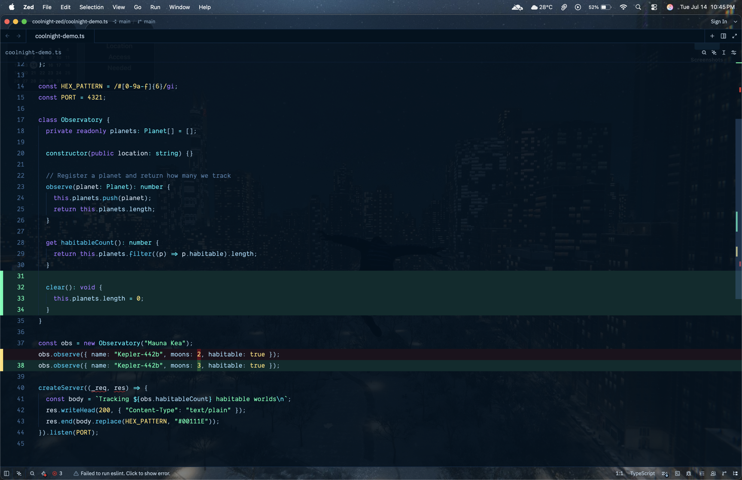Viewport: 742px width, 480px height.
Task: Toggle the terminal panel icon
Action: (678, 474)
